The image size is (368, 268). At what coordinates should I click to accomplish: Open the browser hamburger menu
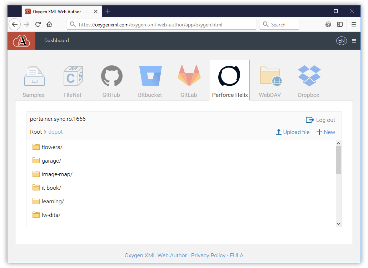pyautogui.click(x=354, y=24)
